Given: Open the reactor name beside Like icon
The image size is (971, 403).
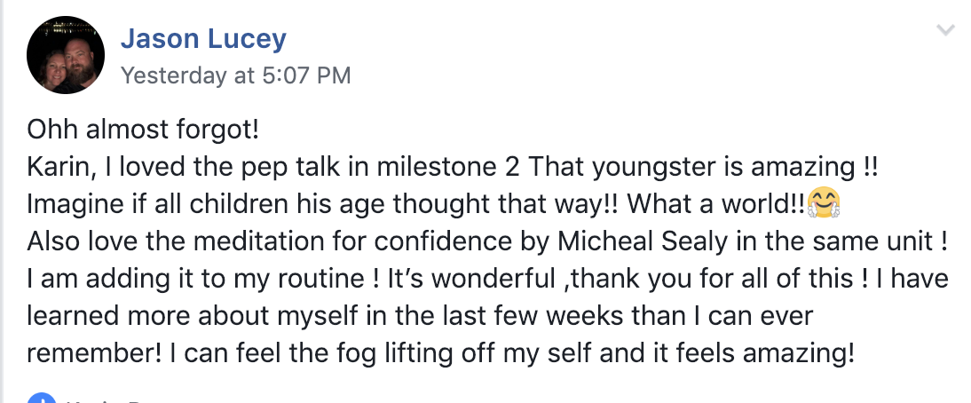Looking at the screenshot, I should pyautogui.click(x=106, y=400).
